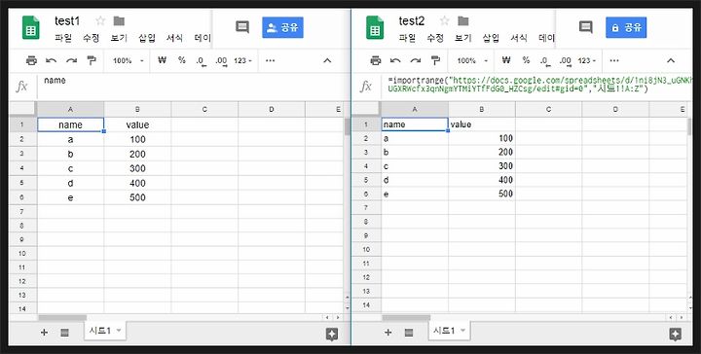Click the horizontal scrollbar in test1
The height and width of the screenshot is (354, 701).
click(x=62, y=317)
